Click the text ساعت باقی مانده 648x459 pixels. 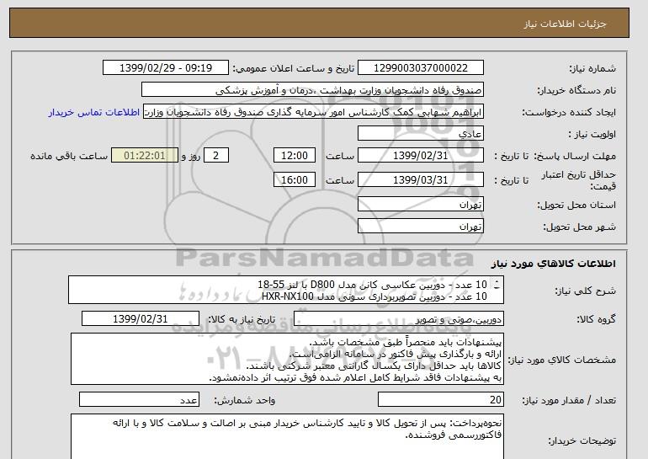tap(69, 156)
